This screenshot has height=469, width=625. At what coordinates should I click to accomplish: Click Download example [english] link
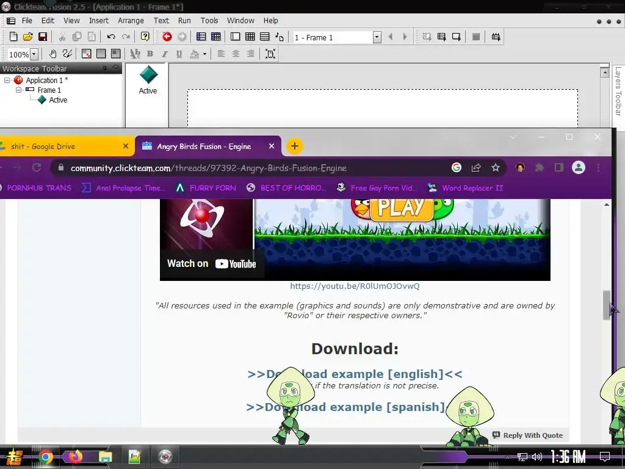click(355, 374)
